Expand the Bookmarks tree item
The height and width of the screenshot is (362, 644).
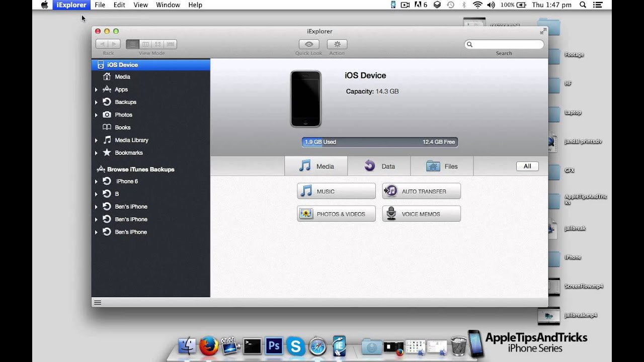96,153
